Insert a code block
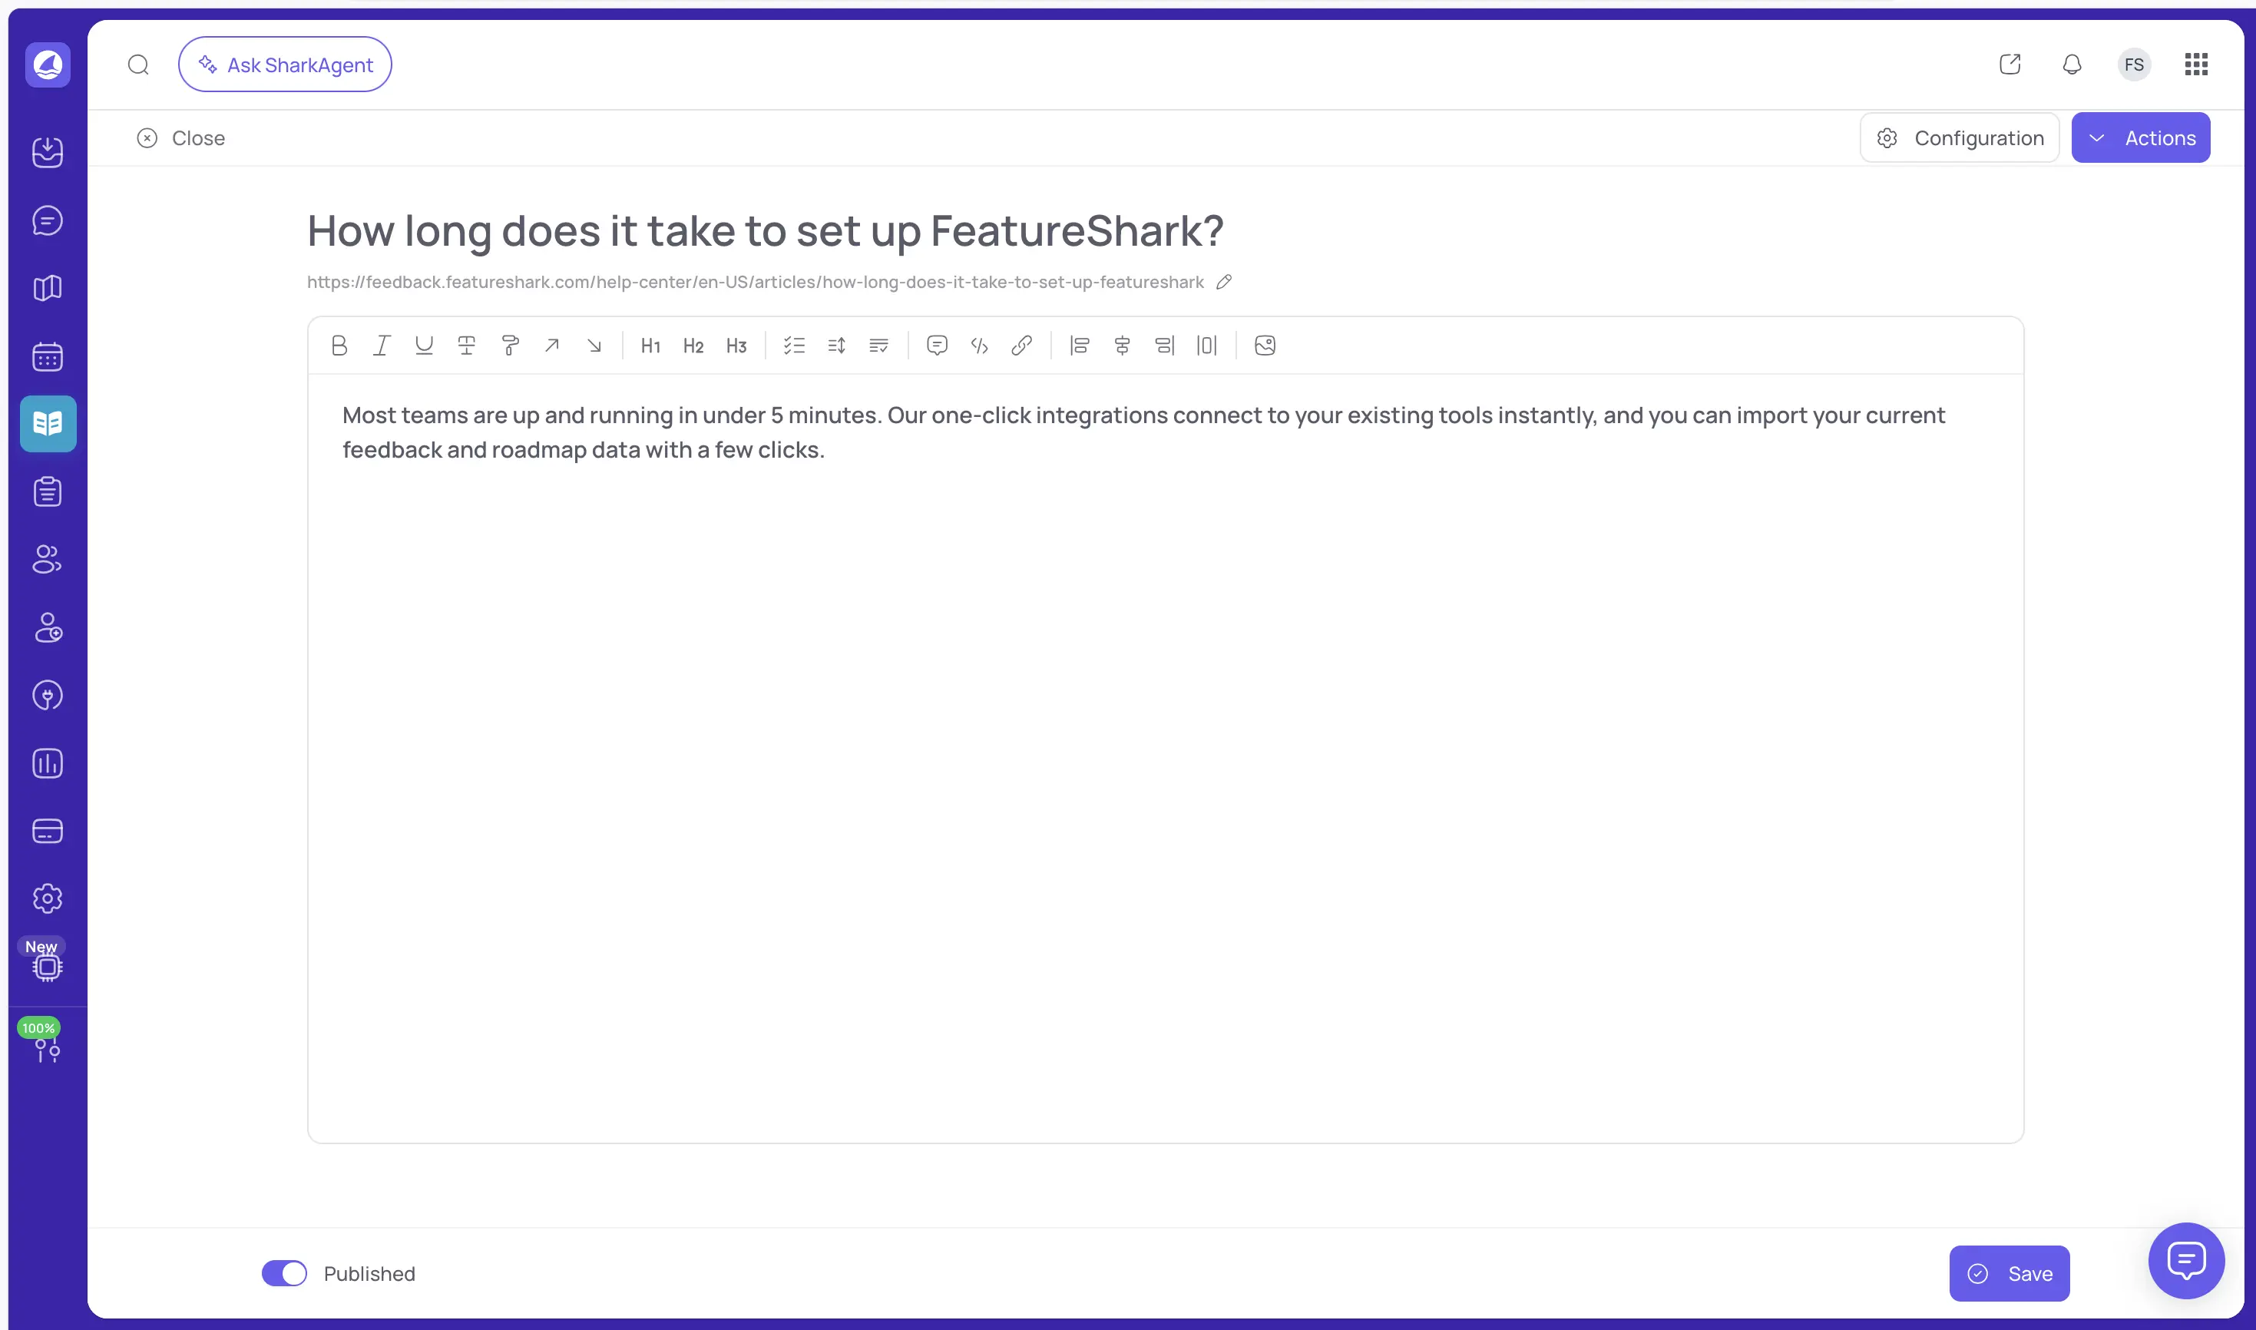Screen dimensions: 2256x1330 pyautogui.click(x=979, y=346)
